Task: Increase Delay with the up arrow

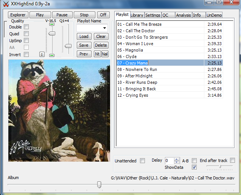Action: point(177,159)
